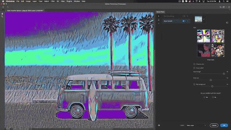
Task: Click the smiley icon next to Yes
Action: [204, 97]
